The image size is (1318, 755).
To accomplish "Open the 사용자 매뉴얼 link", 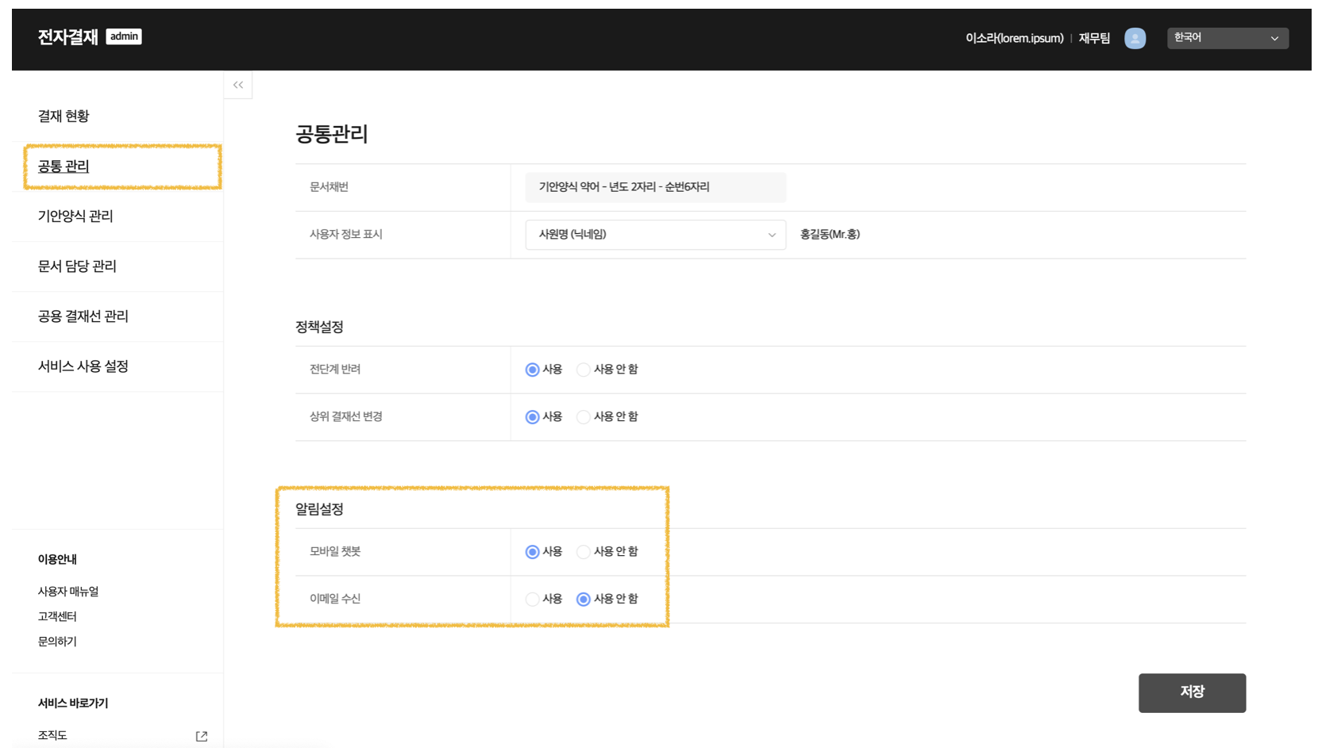I will (x=68, y=592).
